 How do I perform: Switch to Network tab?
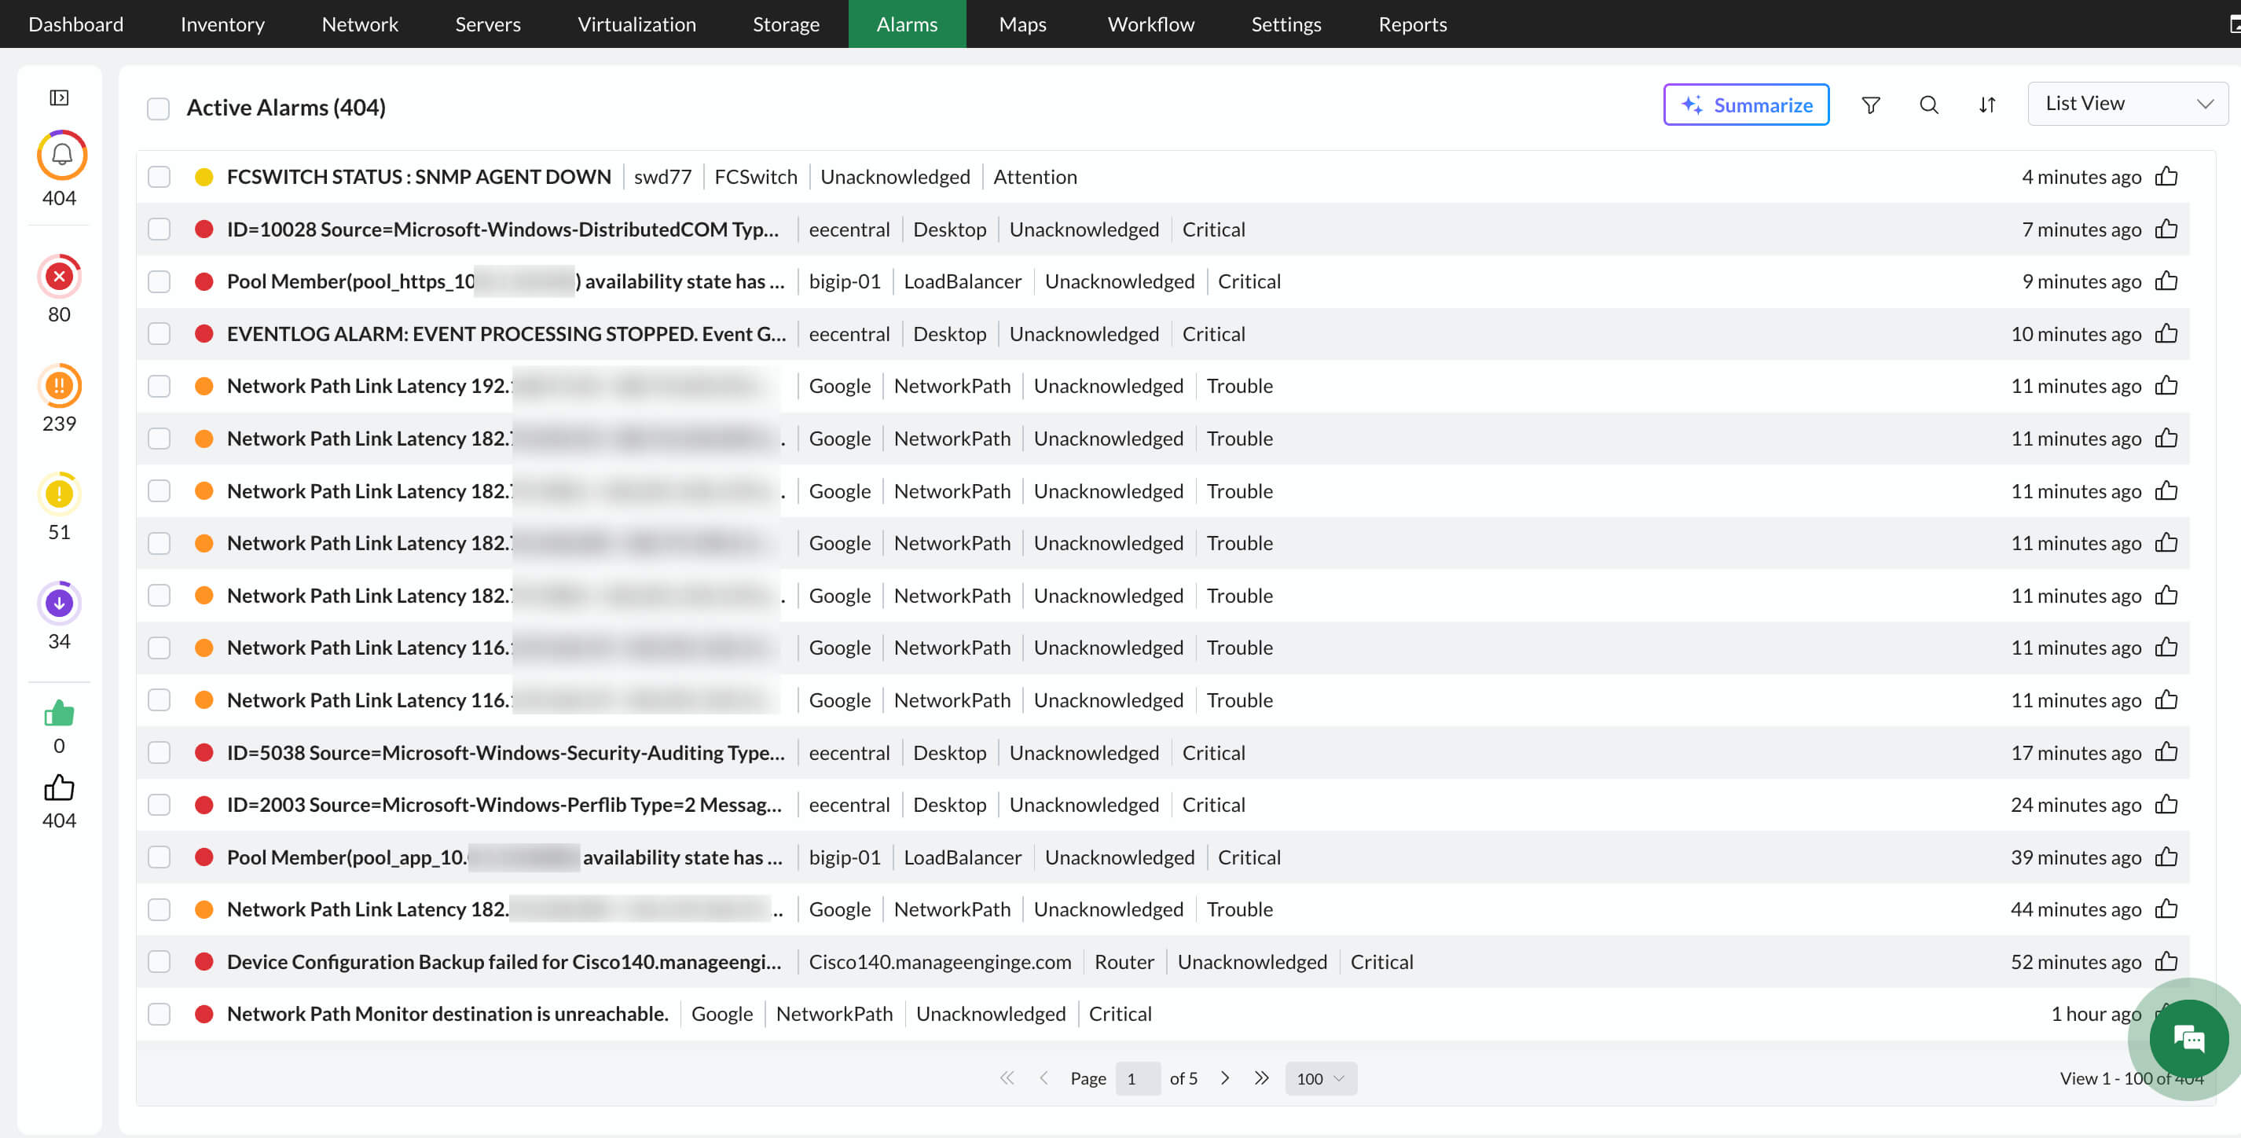click(360, 24)
